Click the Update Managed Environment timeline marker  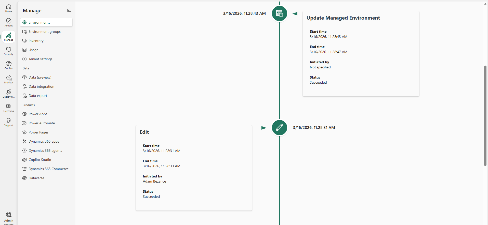tap(280, 13)
